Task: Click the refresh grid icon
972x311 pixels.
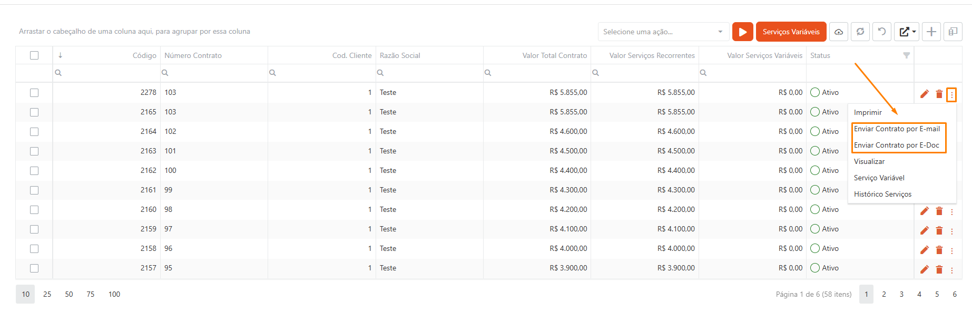Action: click(x=860, y=32)
